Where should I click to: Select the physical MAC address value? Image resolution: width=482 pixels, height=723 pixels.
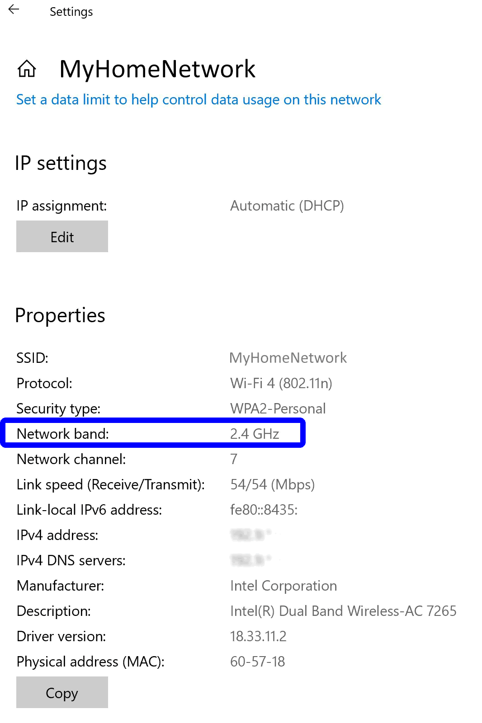point(257,662)
